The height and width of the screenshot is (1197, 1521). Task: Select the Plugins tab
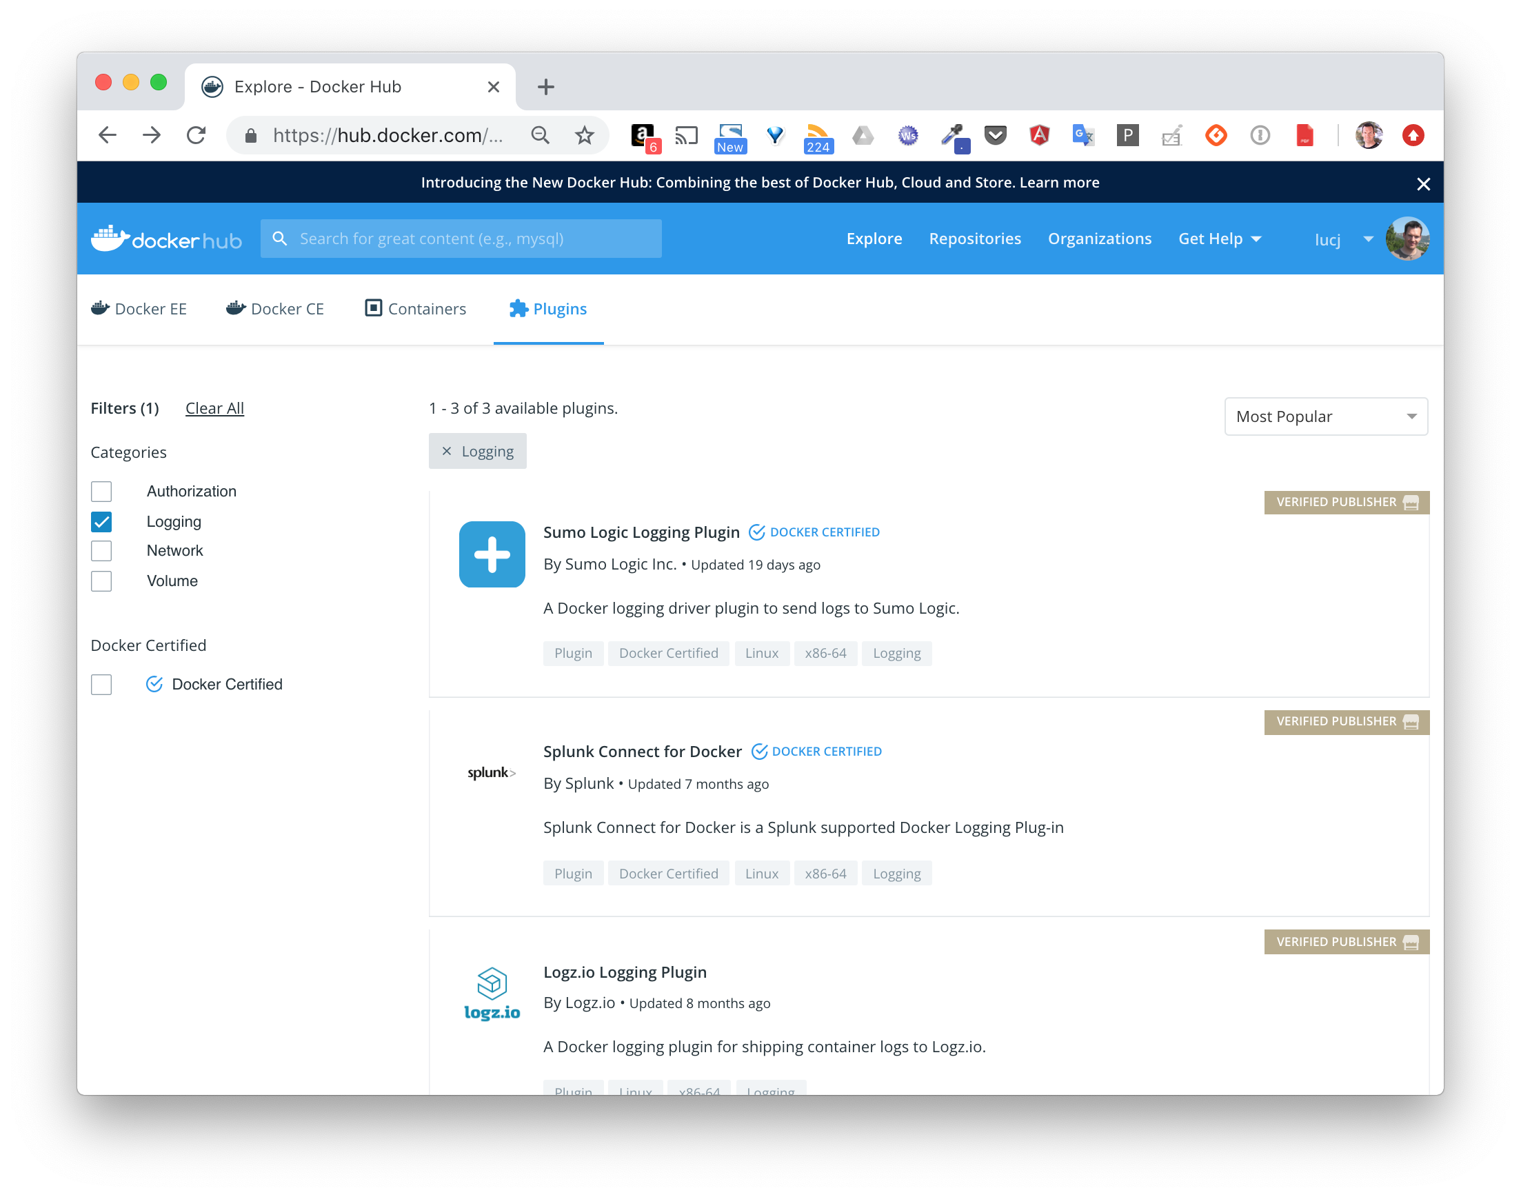point(548,309)
